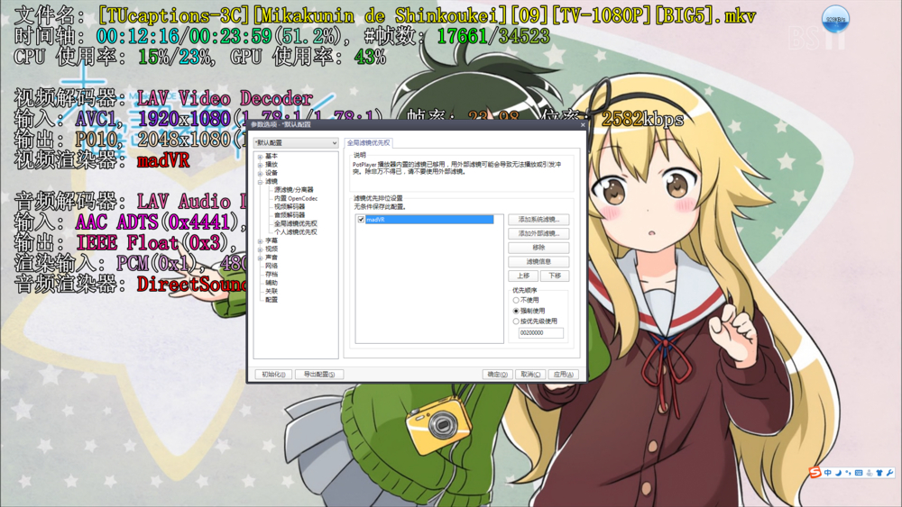Click the Sogou input method S logo
This screenshot has width=902, height=507.
click(815, 473)
